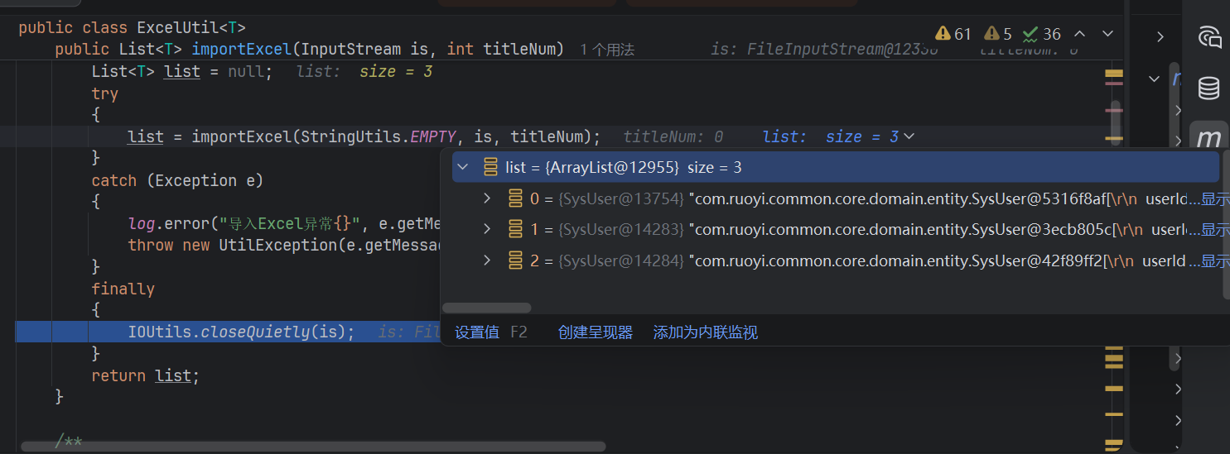Click inline hint titleNum: 0 after importExcel call

pyautogui.click(x=673, y=136)
